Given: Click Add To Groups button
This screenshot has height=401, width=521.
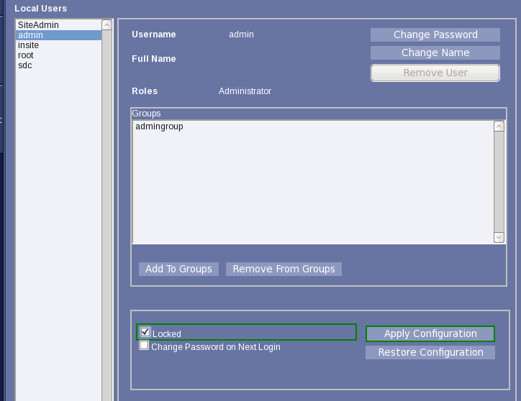Looking at the screenshot, I should click(x=178, y=269).
